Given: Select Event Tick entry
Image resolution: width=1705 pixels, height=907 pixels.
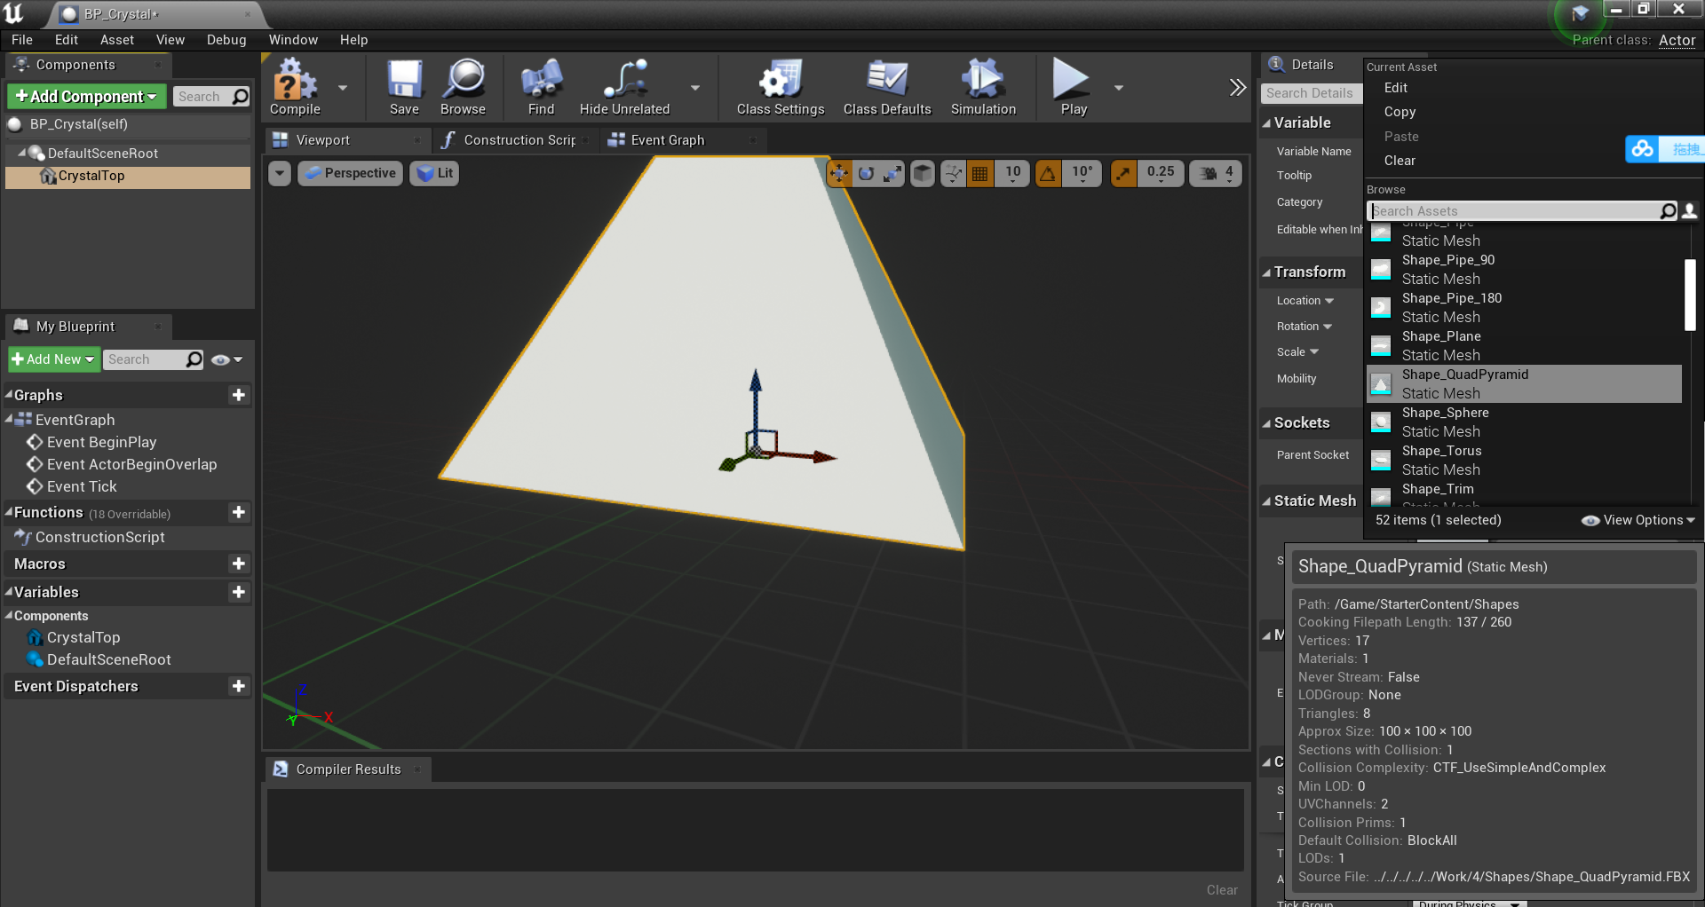Looking at the screenshot, I should tap(82, 486).
